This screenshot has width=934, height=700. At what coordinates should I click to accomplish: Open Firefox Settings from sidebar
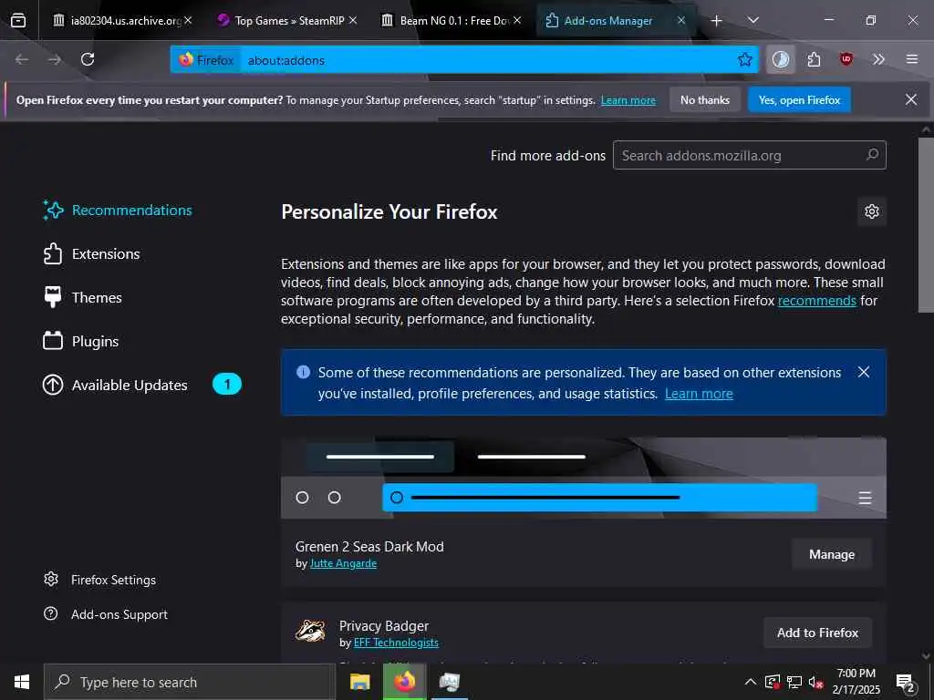pos(100,580)
